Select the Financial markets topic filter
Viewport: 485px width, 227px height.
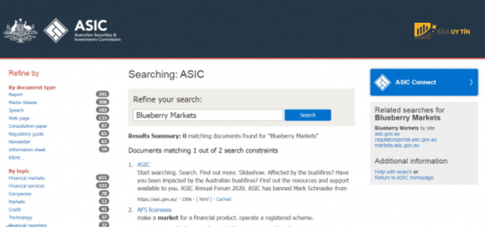27,178
